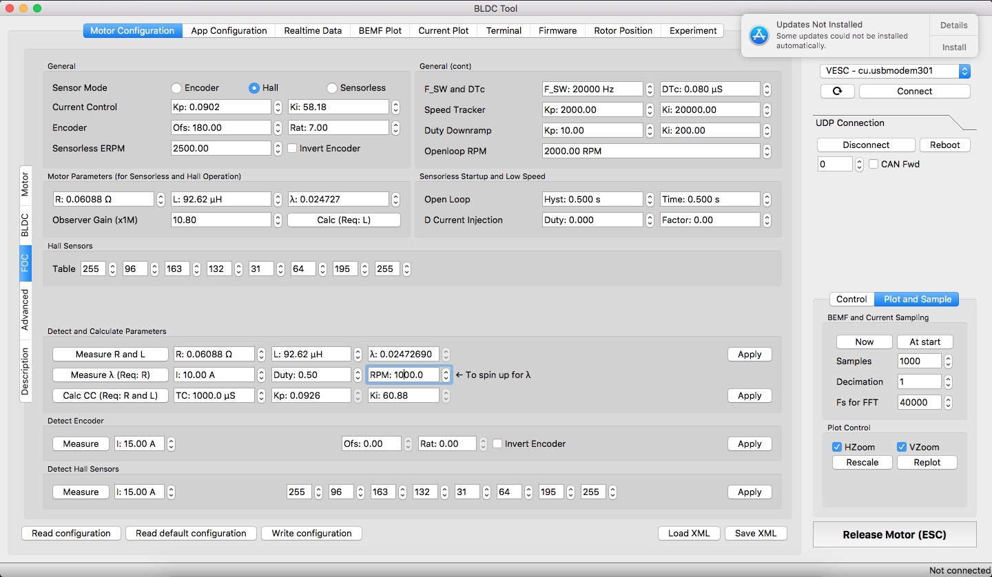Adjust the Samples 1000 stepper
The width and height of the screenshot is (992, 577).
click(x=948, y=361)
